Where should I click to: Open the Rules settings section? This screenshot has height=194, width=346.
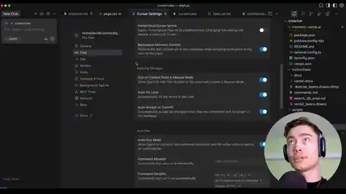click(x=97, y=72)
